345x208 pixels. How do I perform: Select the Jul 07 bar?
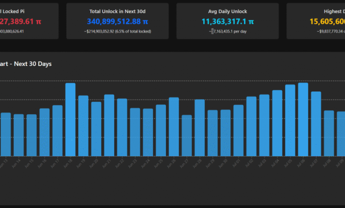(x=316, y=124)
